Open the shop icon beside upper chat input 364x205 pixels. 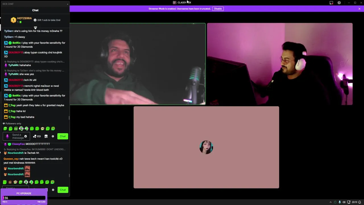46,136
